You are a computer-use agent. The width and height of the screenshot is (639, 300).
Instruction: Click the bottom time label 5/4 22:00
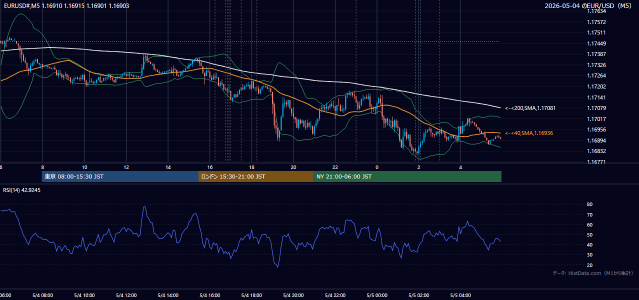coord(335,295)
